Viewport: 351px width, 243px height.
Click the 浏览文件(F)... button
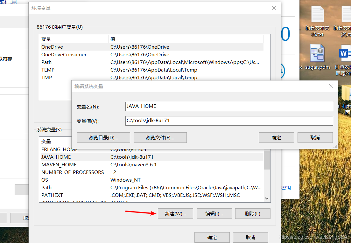[160, 138]
